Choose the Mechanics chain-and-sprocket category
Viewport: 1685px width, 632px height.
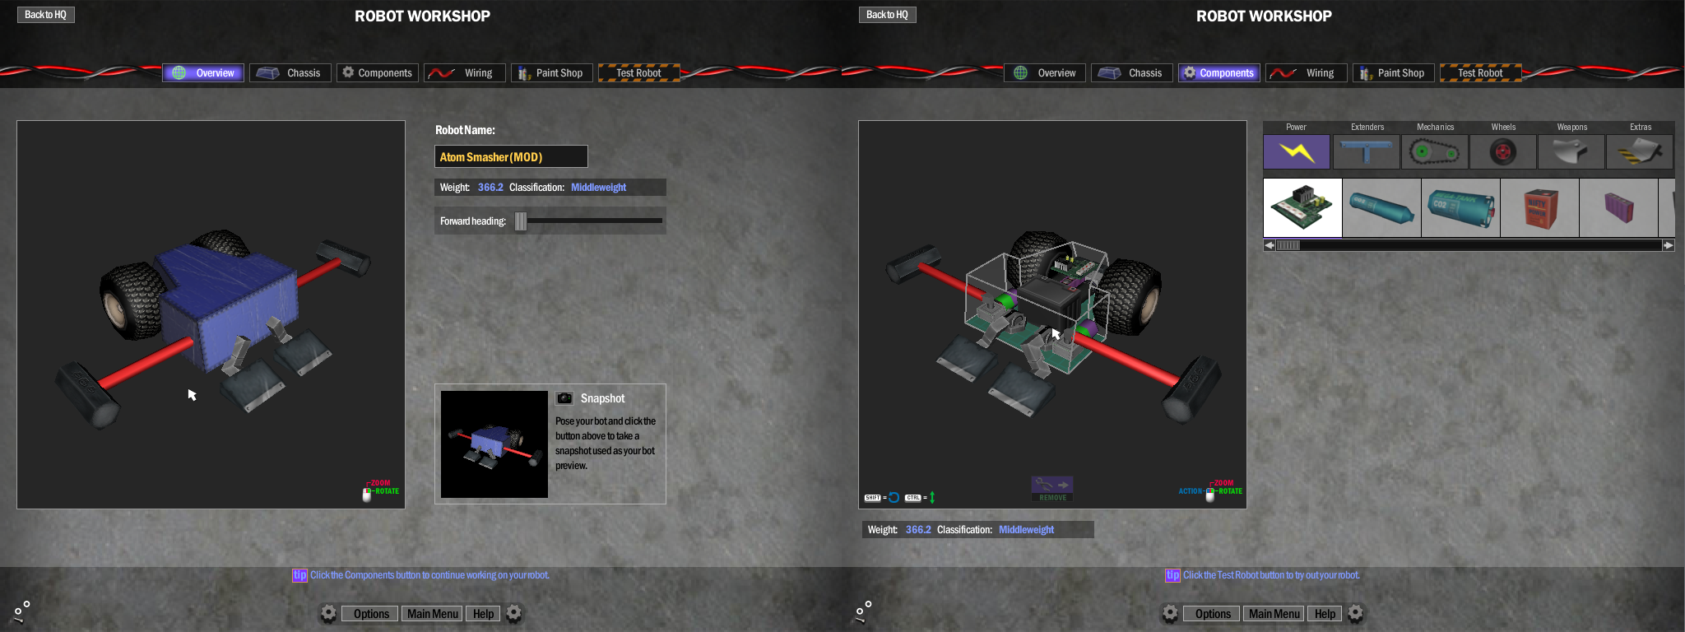[1434, 152]
